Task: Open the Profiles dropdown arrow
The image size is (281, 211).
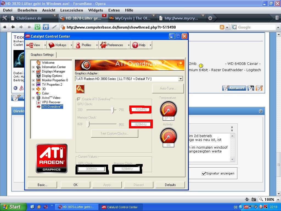Action: click(97, 45)
